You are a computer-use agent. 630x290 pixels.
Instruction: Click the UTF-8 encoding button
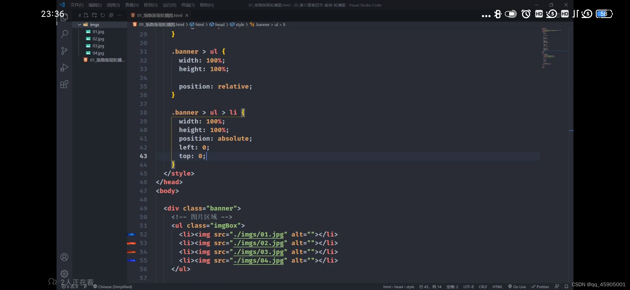pyautogui.click(x=468, y=287)
